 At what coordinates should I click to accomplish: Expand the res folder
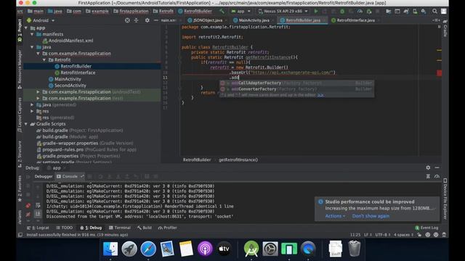(x=32, y=111)
